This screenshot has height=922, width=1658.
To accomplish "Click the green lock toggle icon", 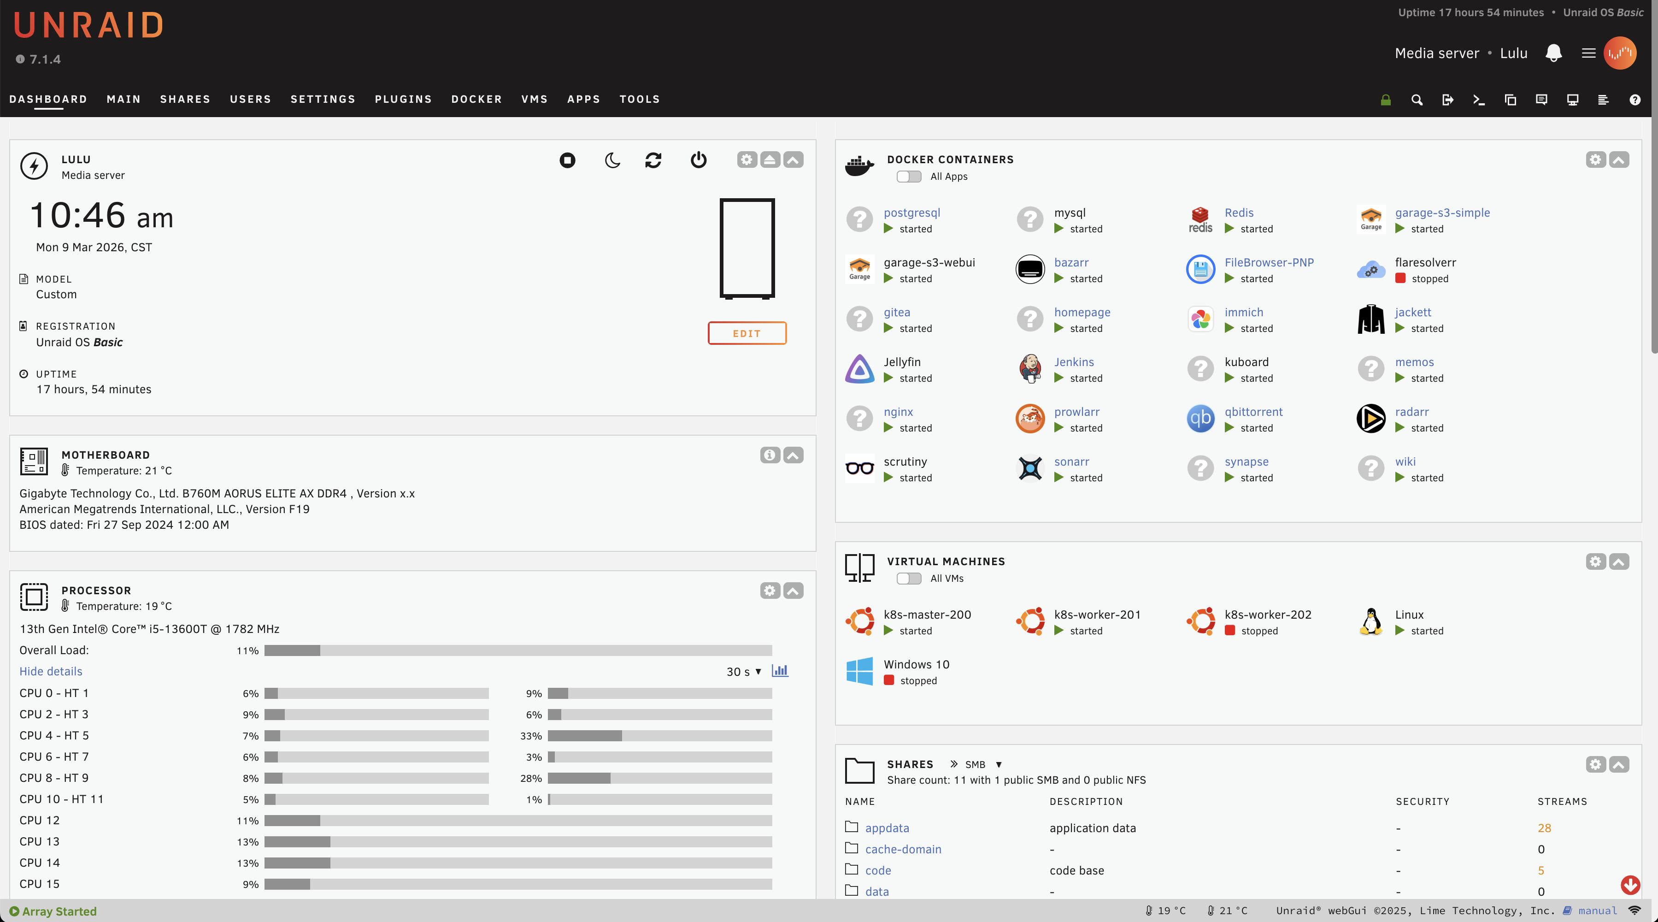I will click(x=1385, y=100).
